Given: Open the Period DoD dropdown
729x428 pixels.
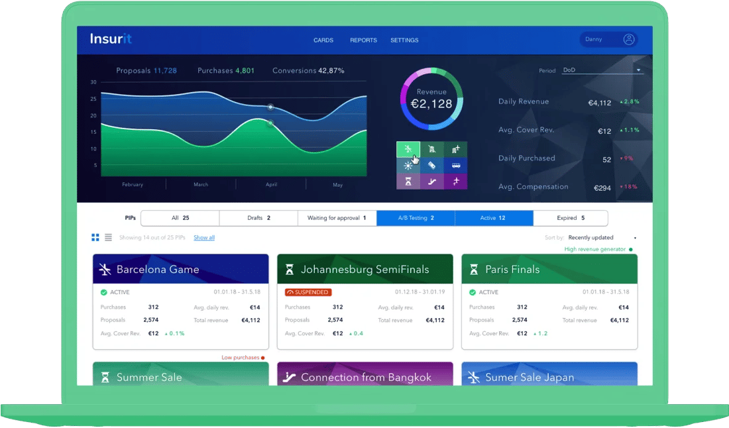Looking at the screenshot, I should [x=602, y=70].
